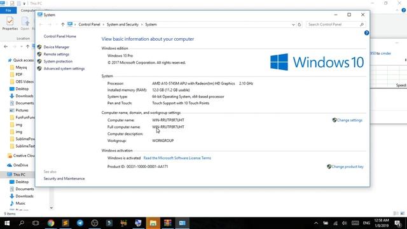Click the network tray icon

click(335, 223)
